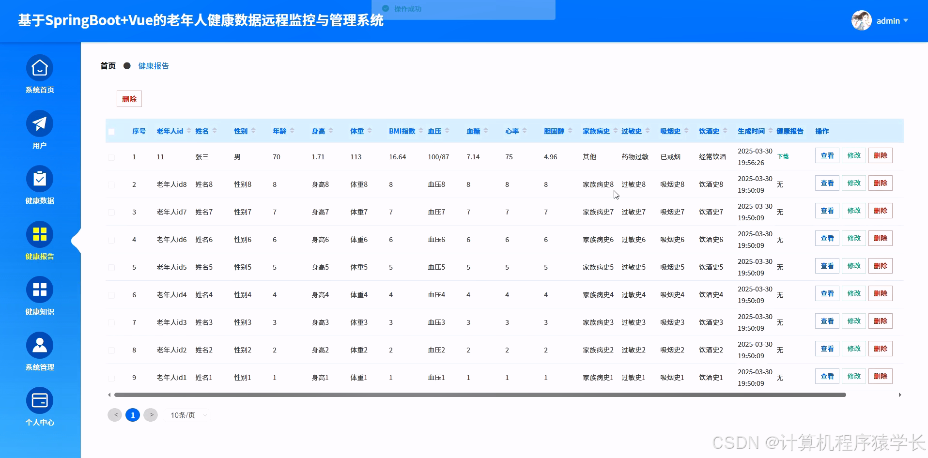Click 删除 for the 姓名2 row

coord(881,349)
